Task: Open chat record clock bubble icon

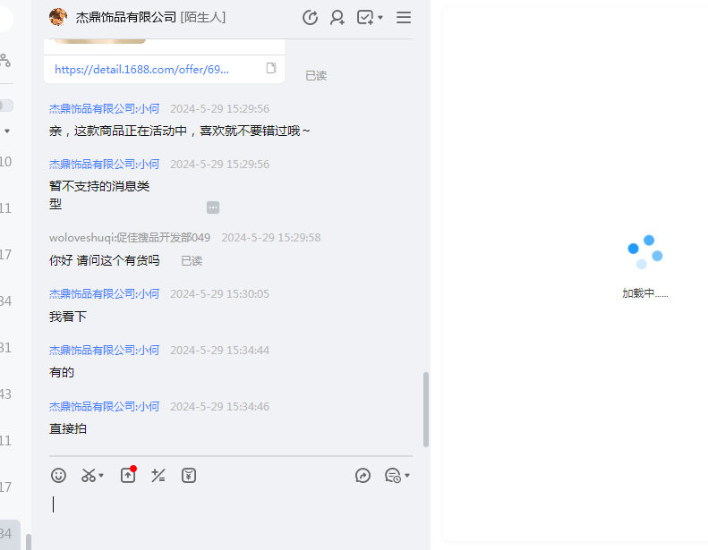Action: click(393, 476)
